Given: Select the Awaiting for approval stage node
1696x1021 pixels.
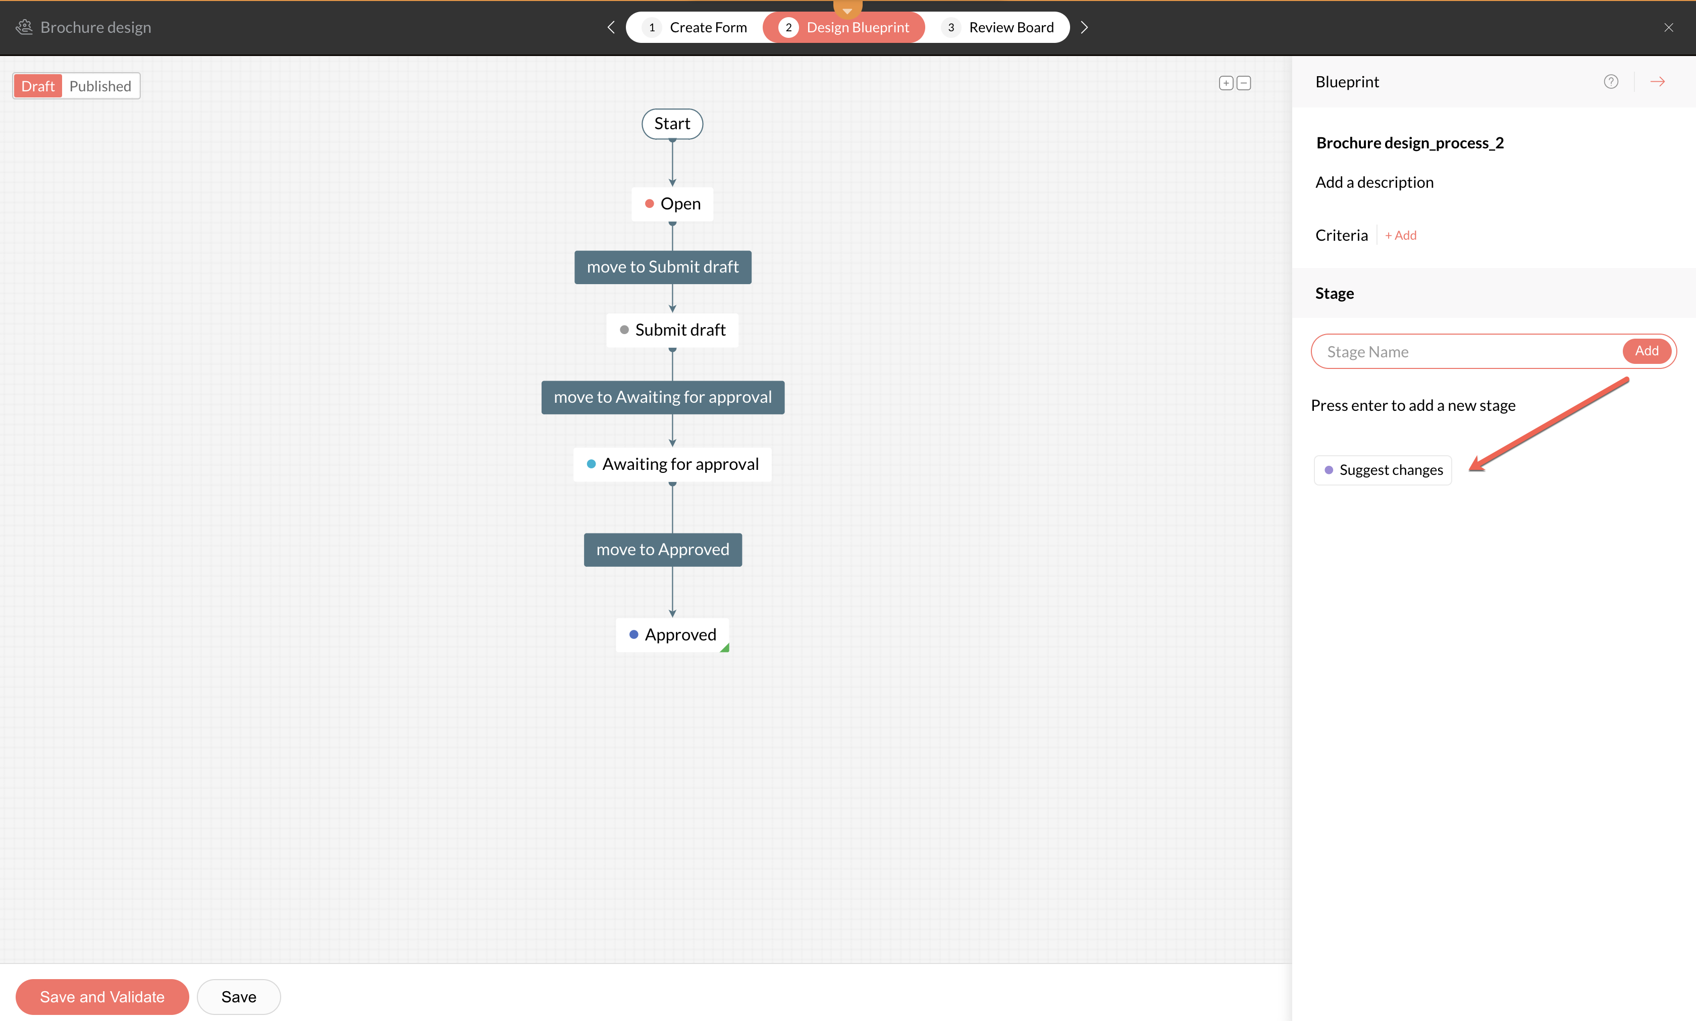Looking at the screenshot, I should click(672, 464).
